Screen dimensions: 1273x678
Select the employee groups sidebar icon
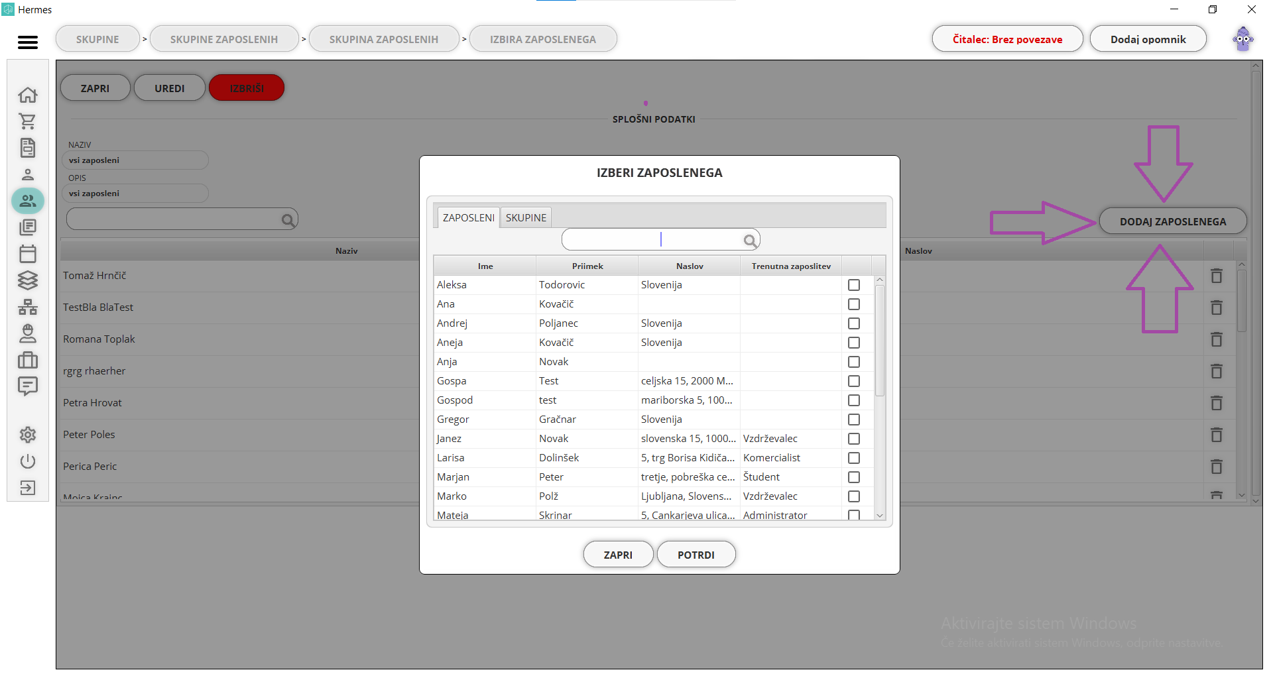pyautogui.click(x=28, y=201)
